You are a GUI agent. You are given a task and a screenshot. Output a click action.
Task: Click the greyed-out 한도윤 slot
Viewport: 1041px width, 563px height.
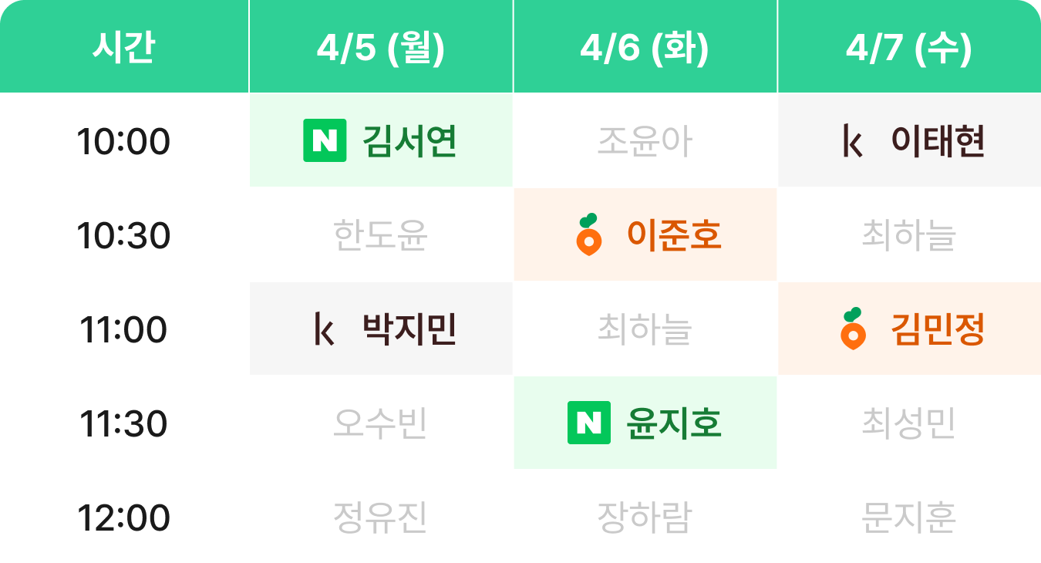[380, 235]
